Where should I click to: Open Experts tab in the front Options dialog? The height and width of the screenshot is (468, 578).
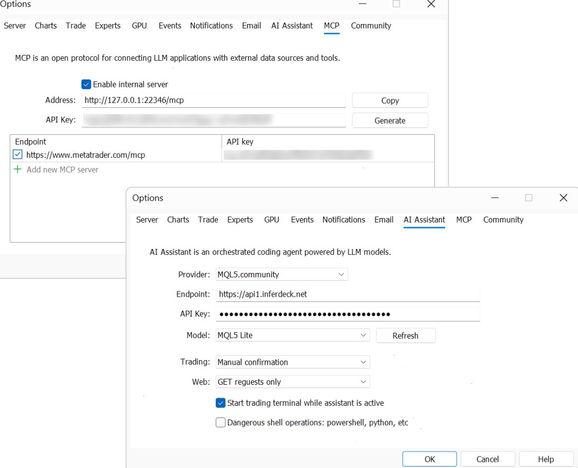tap(240, 220)
